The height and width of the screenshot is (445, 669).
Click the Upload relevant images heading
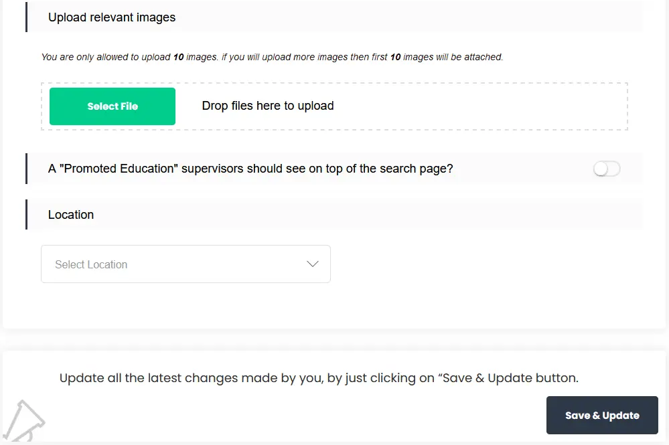pos(112,17)
